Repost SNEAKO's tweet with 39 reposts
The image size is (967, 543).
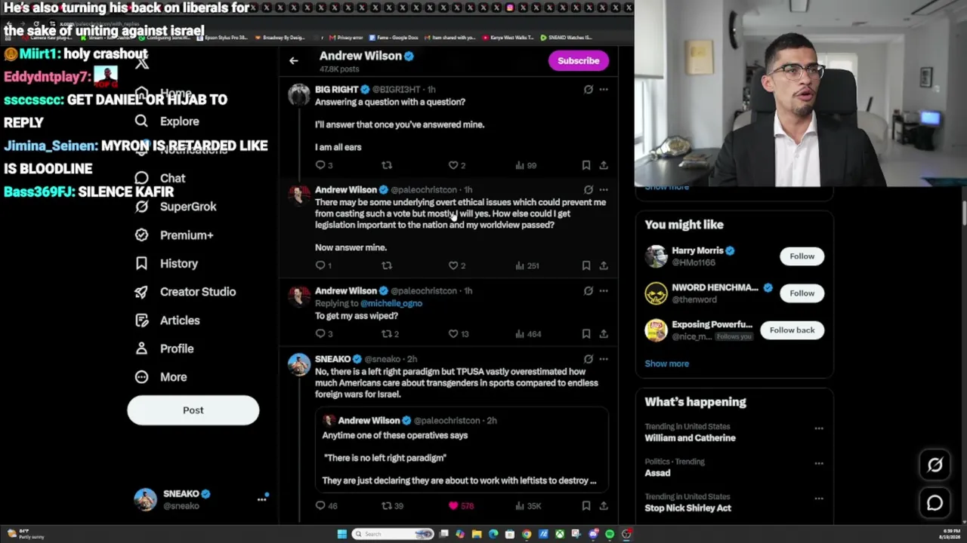coord(392,506)
